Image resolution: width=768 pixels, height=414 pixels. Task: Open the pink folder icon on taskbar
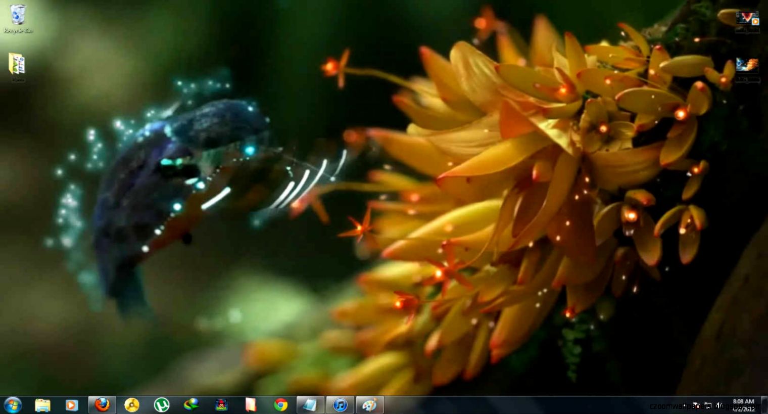click(251, 405)
